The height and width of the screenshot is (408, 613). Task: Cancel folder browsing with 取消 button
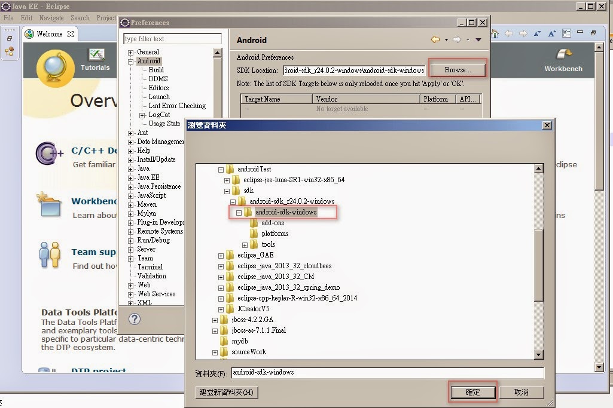[x=521, y=392]
